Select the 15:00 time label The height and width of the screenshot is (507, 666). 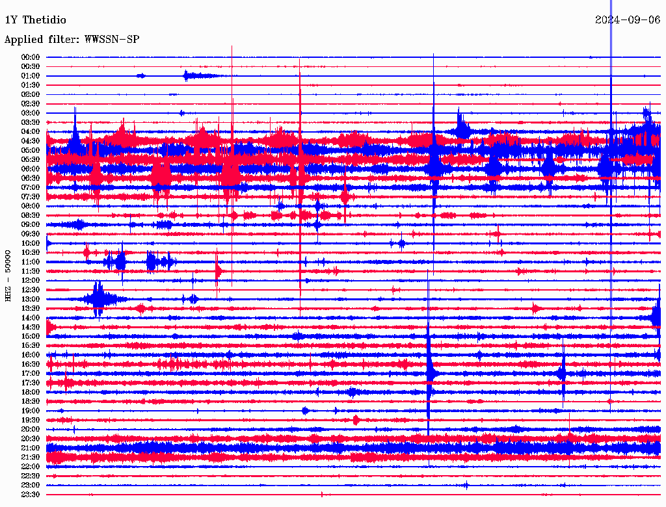point(31,337)
